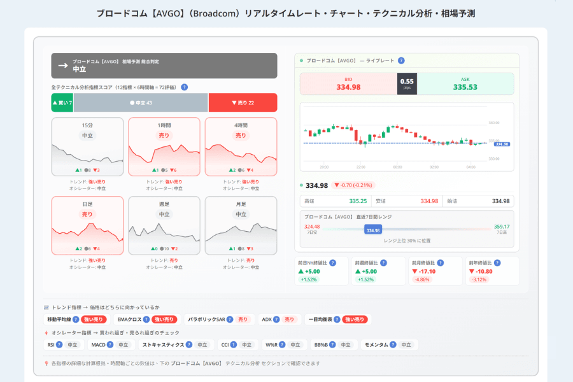Click the モメンタム help icon
The width and height of the screenshot is (573, 382).
(x=393, y=344)
